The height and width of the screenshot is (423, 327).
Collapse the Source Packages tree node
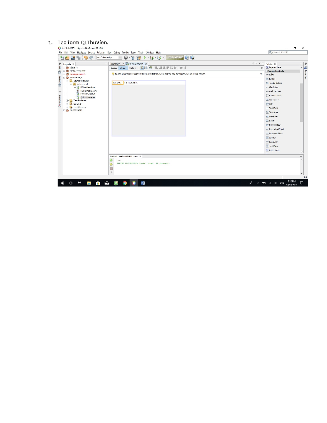click(68, 81)
